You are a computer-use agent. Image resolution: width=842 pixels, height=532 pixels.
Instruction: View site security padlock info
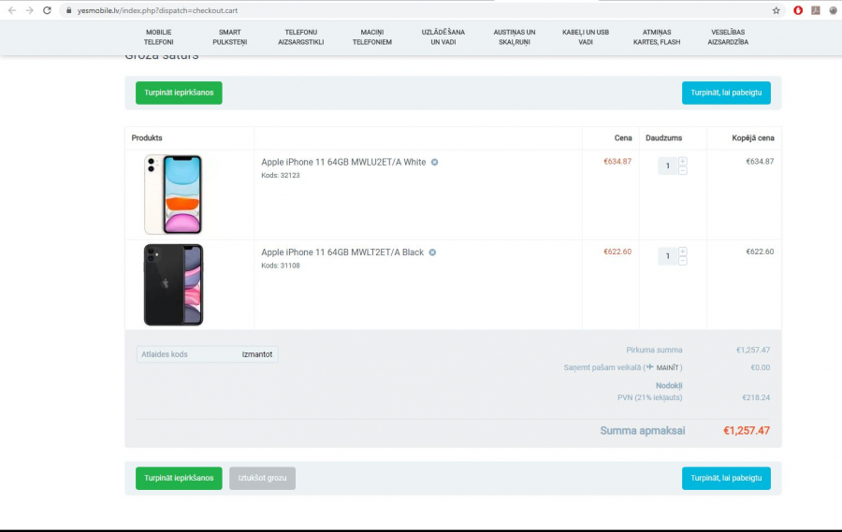click(x=68, y=10)
